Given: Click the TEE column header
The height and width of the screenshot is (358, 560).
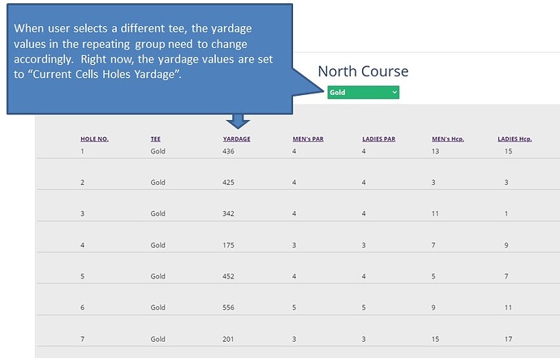Looking at the screenshot, I should (x=155, y=139).
